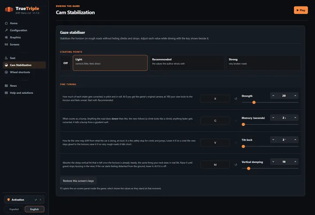Click the News newspaper icon
Screen dimensions: 315x215
pyautogui.click(x=6, y=86)
